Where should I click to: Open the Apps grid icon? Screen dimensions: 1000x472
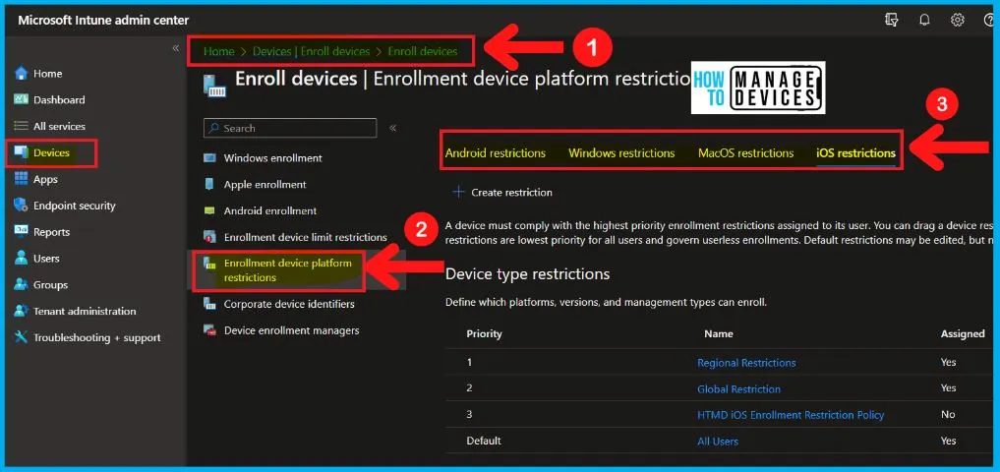(x=22, y=179)
